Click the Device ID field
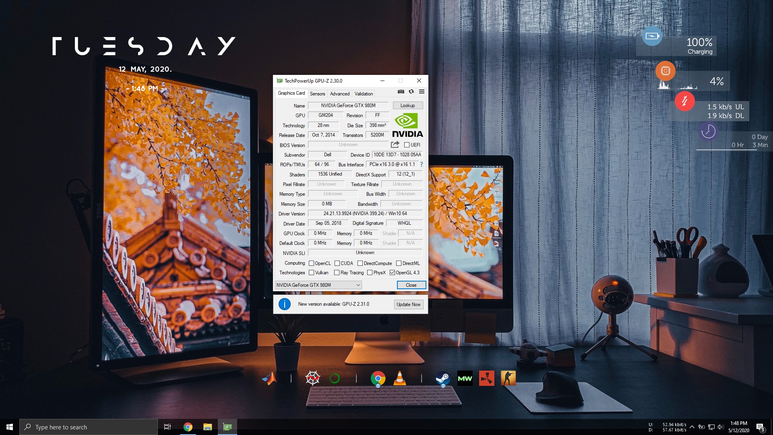The height and width of the screenshot is (435, 773). click(x=397, y=155)
